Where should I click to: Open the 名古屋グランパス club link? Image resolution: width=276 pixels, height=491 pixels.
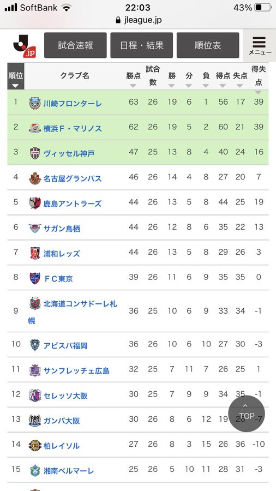click(x=73, y=178)
